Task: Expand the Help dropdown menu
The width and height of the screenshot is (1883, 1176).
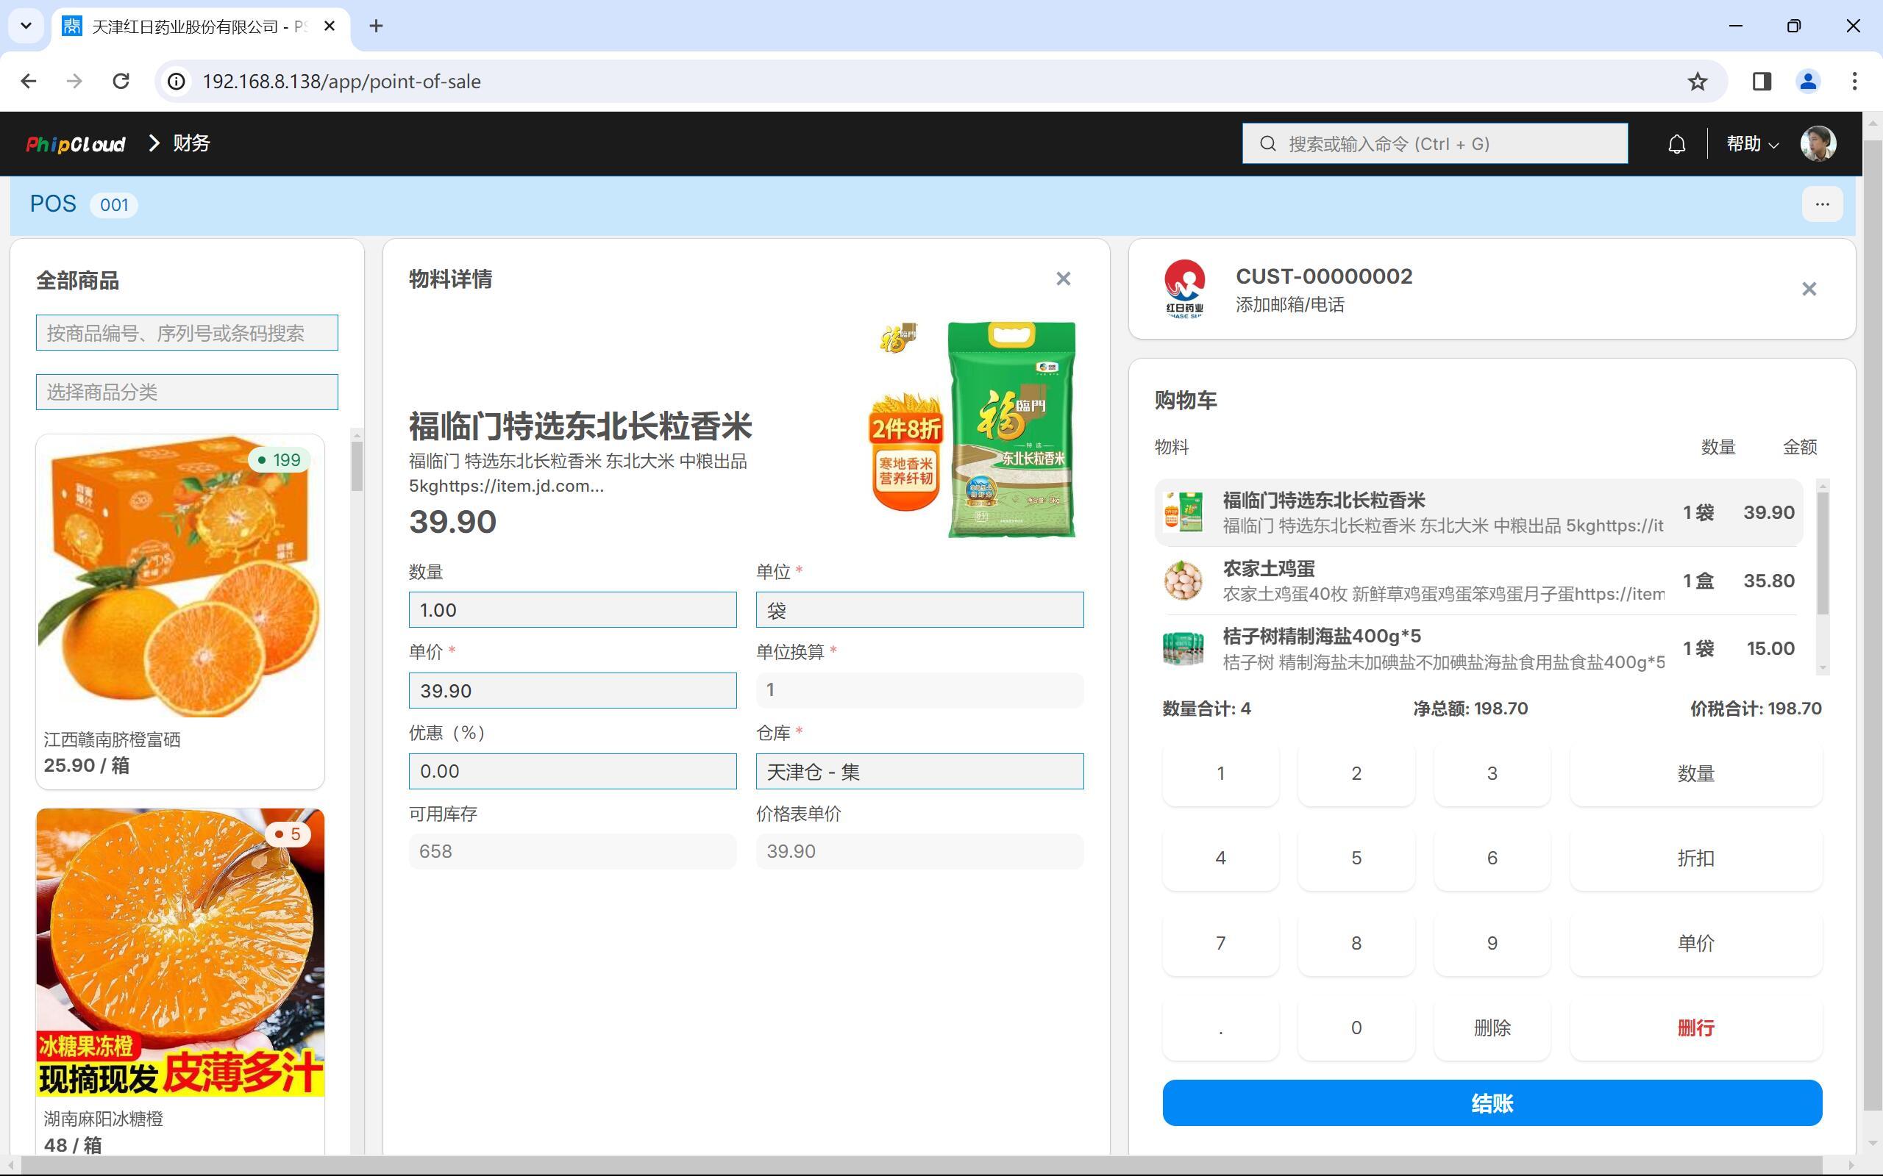Action: [1751, 144]
